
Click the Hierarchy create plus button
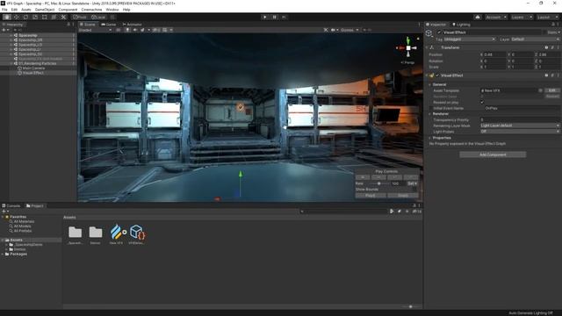coord(4,30)
